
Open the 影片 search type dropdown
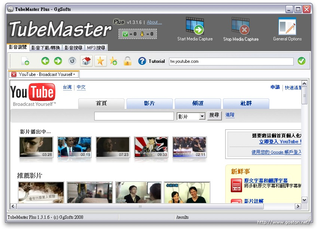pyautogui.click(x=191, y=116)
